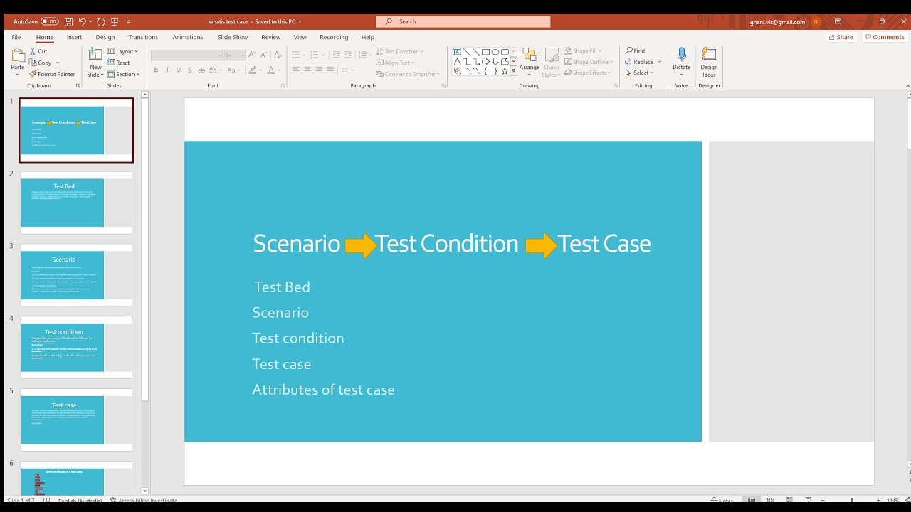Image resolution: width=911 pixels, height=512 pixels.
Task: Select the Oval shape in gallery
Action: pos(495,52)
